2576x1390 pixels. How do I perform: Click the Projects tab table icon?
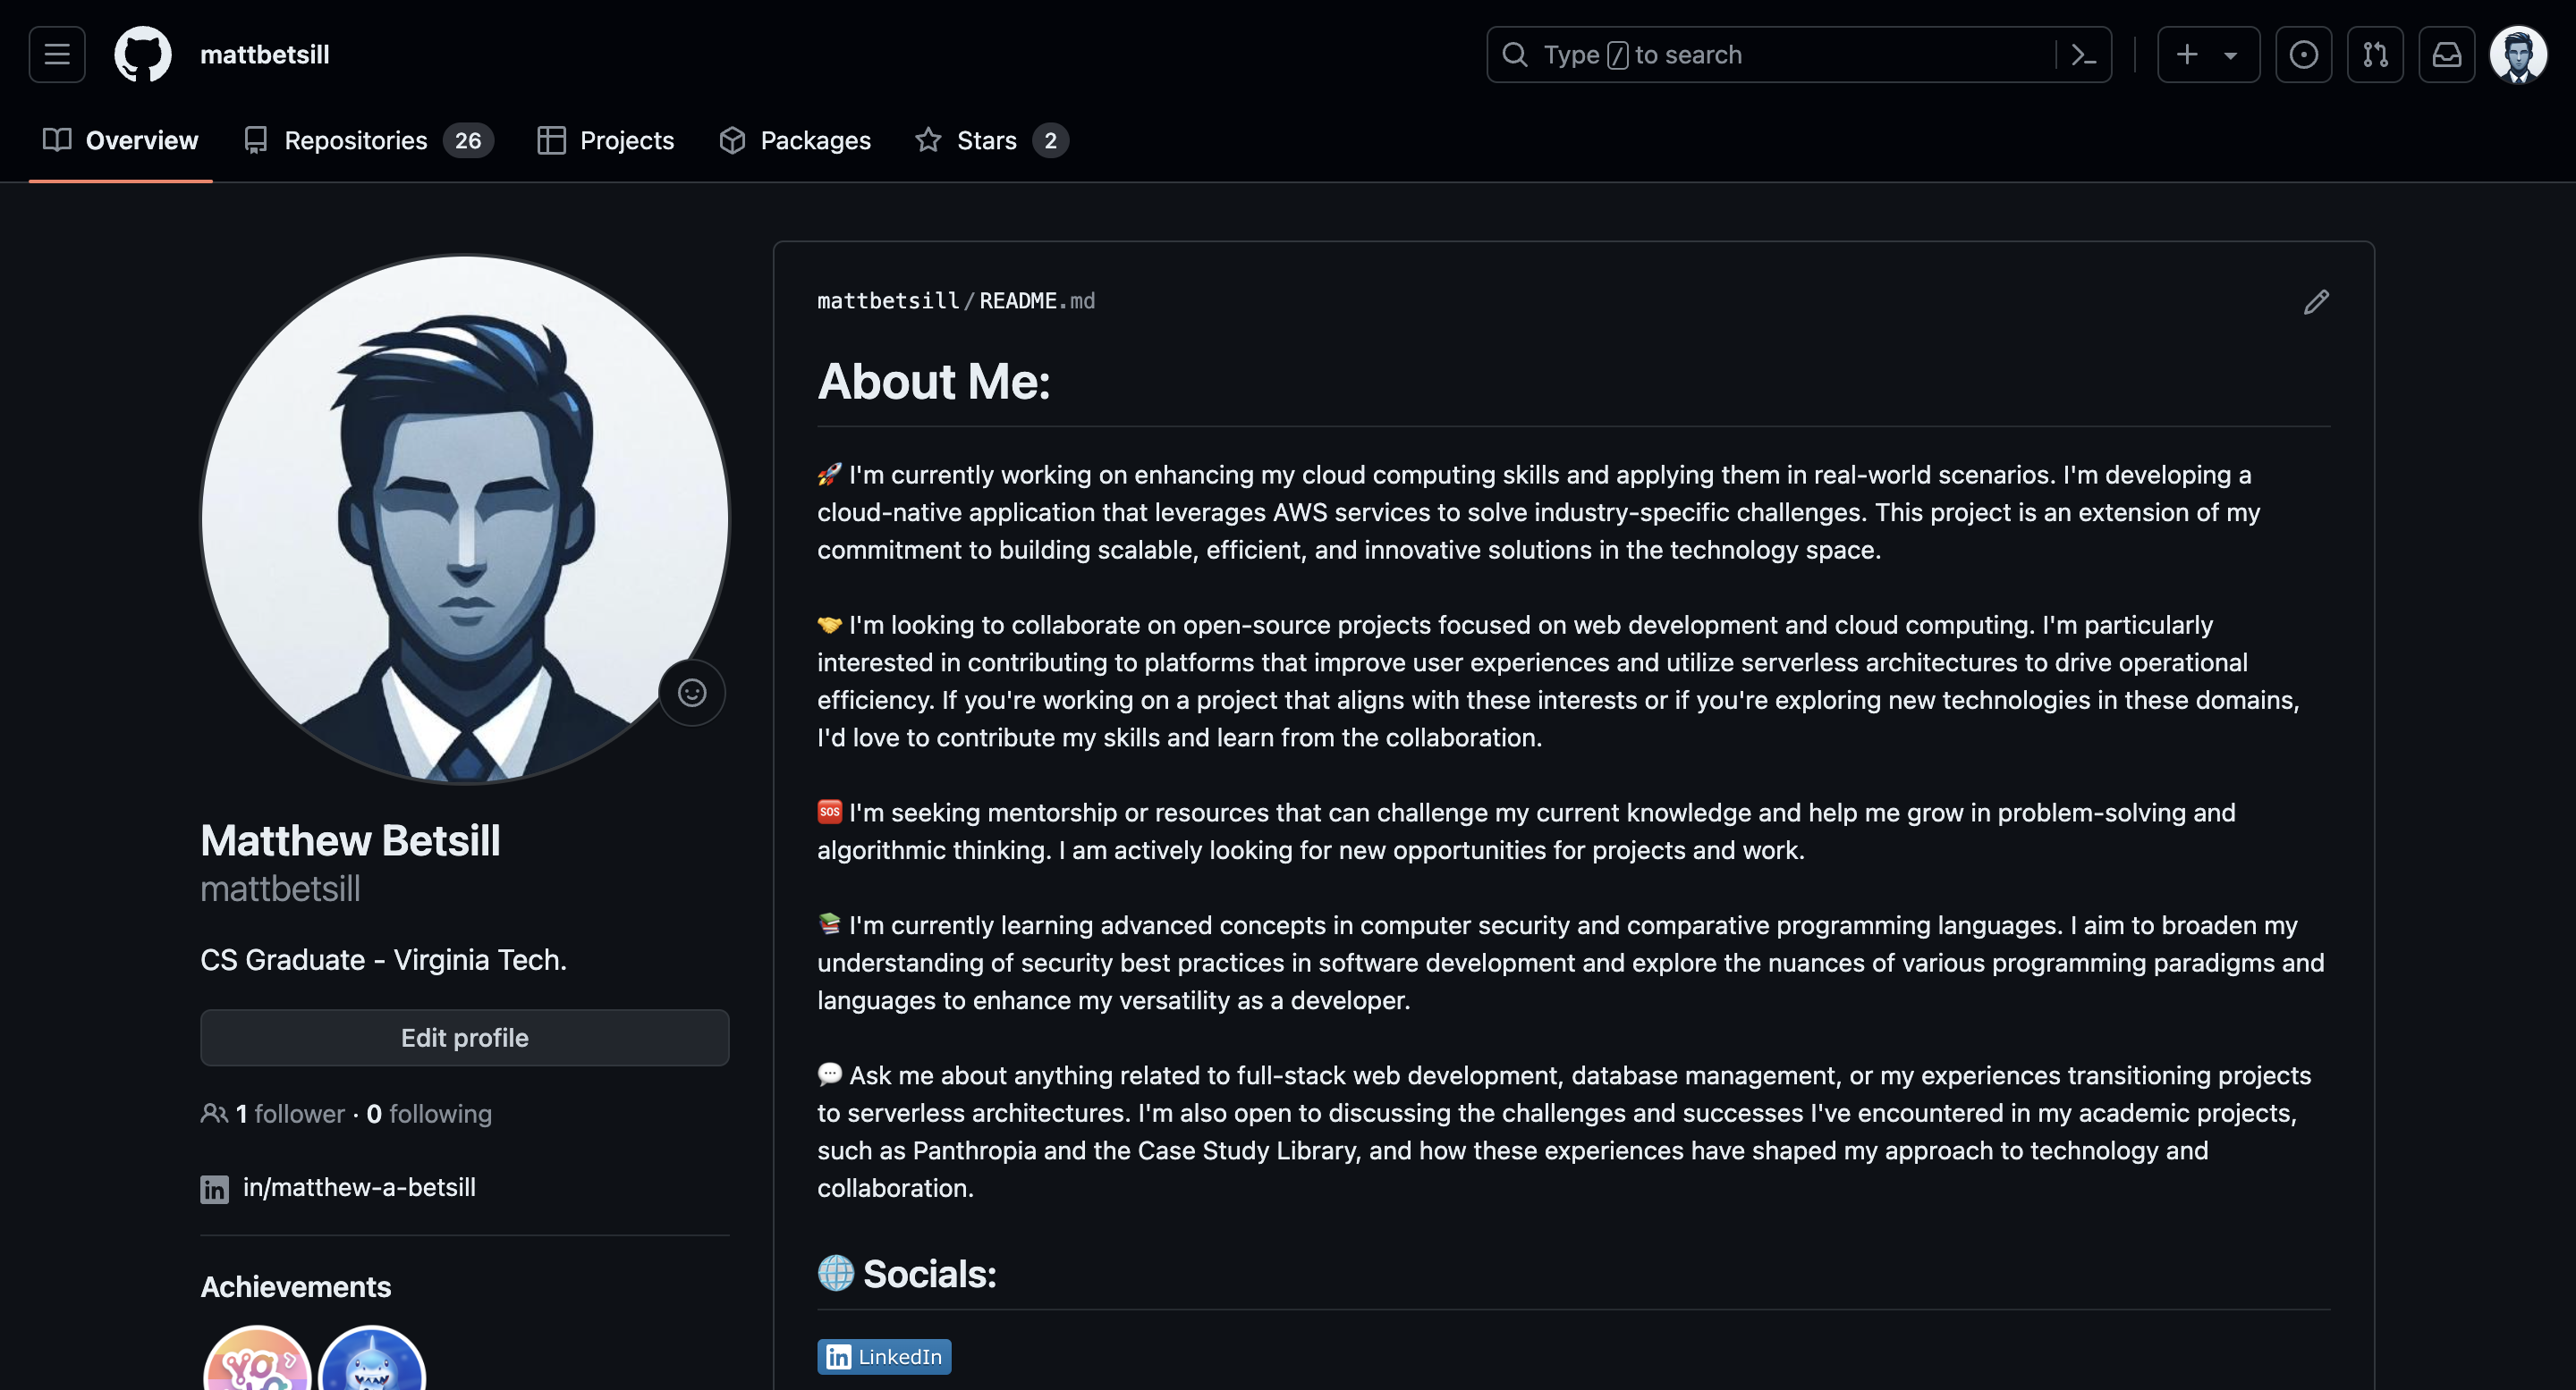(x=551, y=140)
